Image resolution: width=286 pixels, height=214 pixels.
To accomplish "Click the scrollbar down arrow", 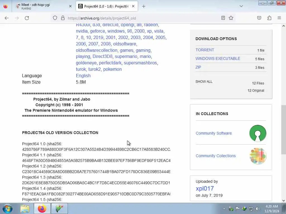I will (283, 201).
